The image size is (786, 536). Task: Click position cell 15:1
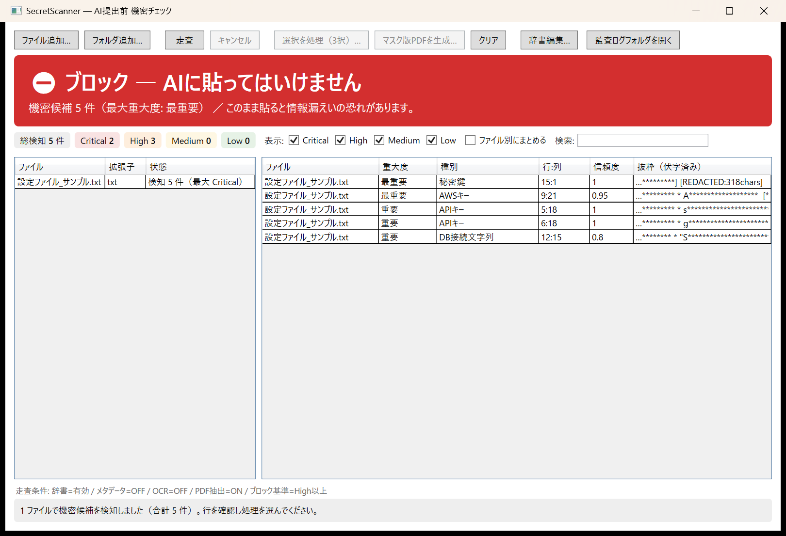564,182
